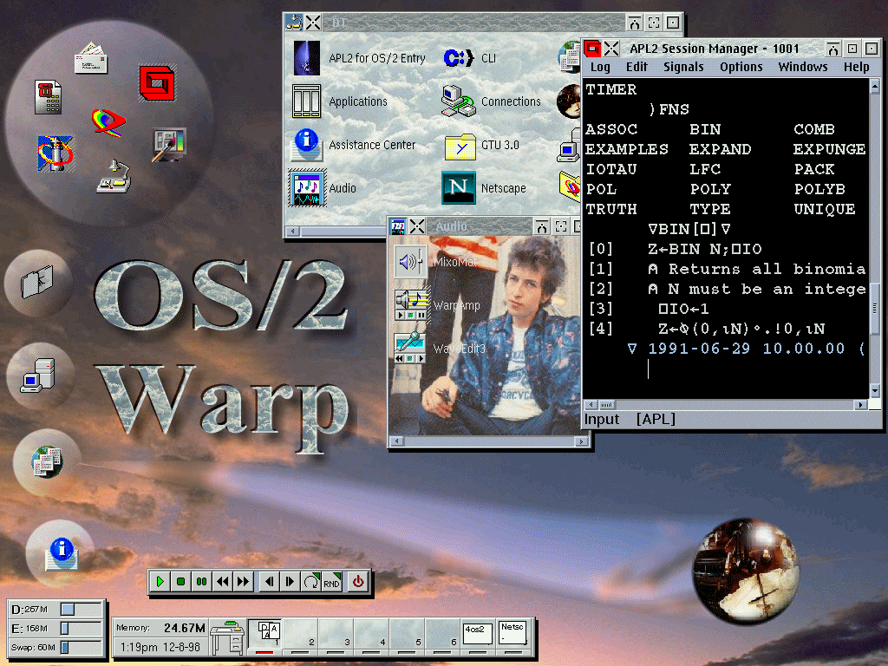The height and width of the screenshot is (666, 888).
Task: Open the Audio folder icon in DT window
Action: pyautogui.click(x=306, y=188)
